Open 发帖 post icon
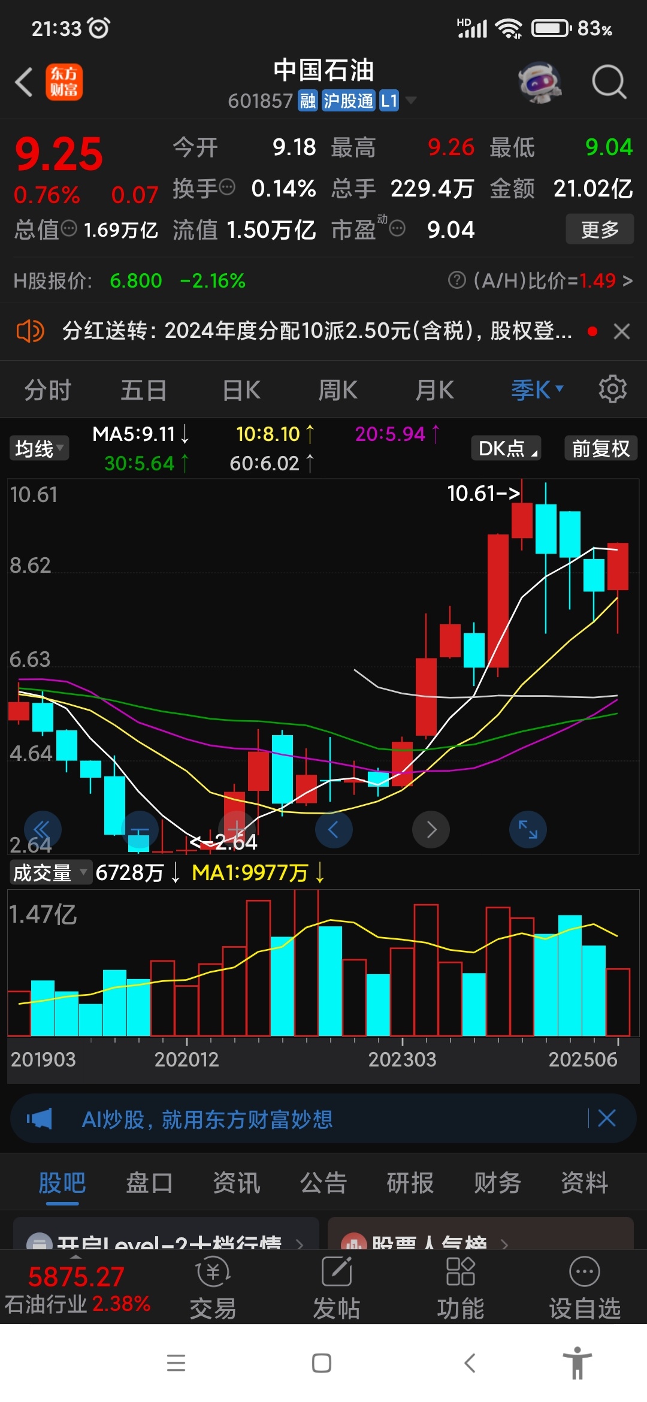This screenshot has width=647, height=1402. tap(337, 1288)
